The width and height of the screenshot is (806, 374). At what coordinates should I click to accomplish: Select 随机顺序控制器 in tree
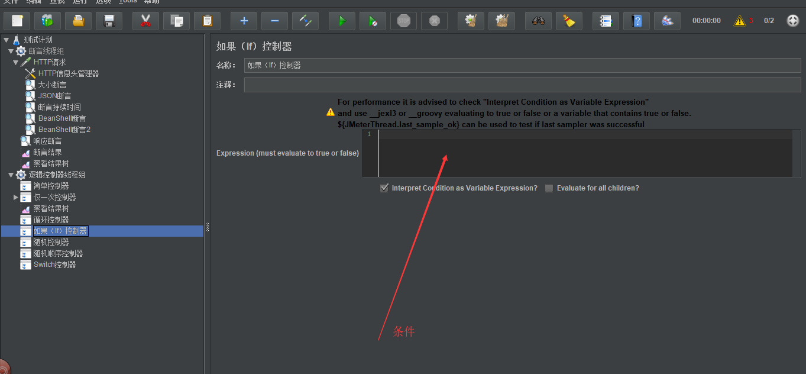(x=58, y=253)
